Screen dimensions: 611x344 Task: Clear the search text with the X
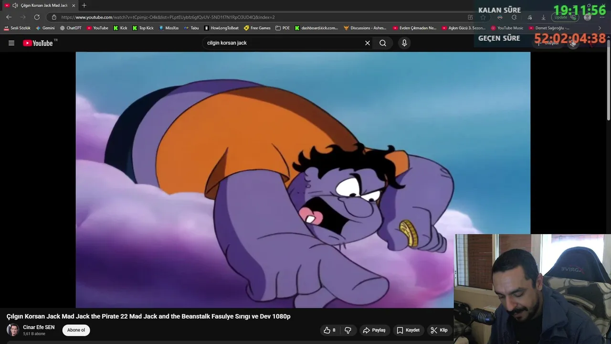point(368,43)
